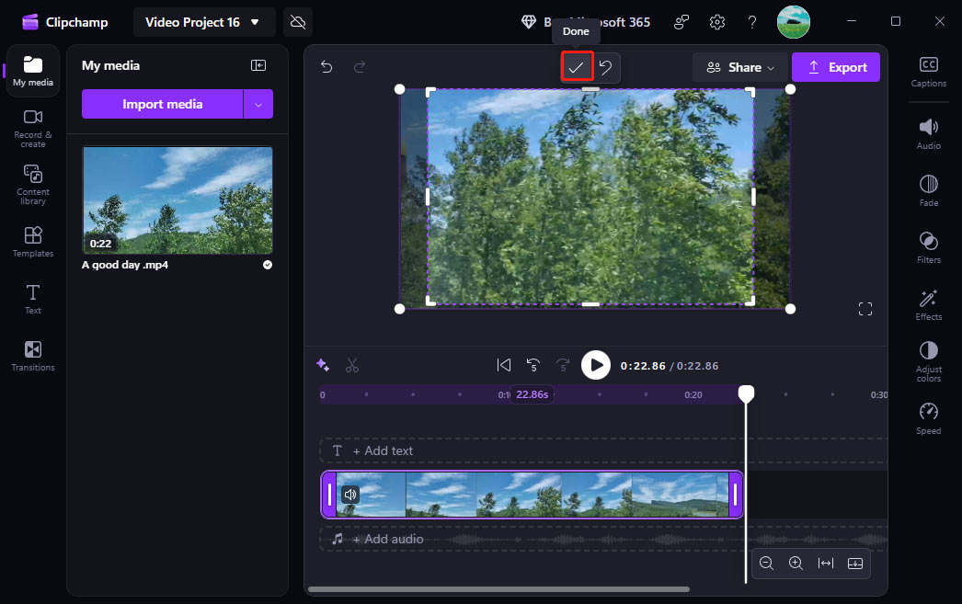Switch to the Content library tab

pyautogui.click(x=32, y=183)
